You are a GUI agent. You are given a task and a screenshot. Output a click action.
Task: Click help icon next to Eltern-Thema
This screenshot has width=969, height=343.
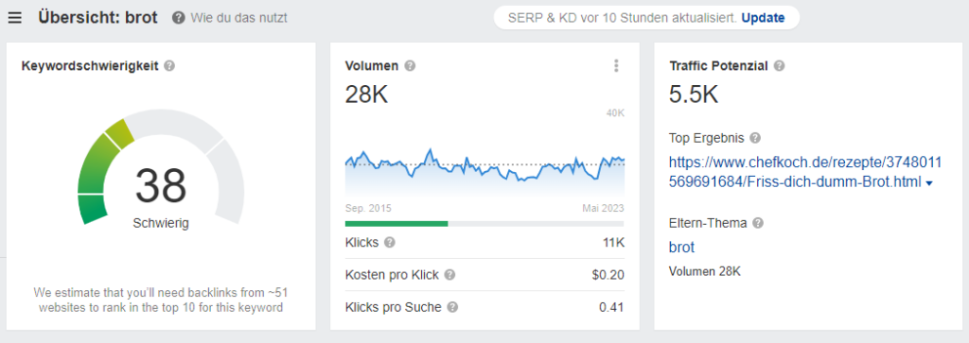(758, 223)
